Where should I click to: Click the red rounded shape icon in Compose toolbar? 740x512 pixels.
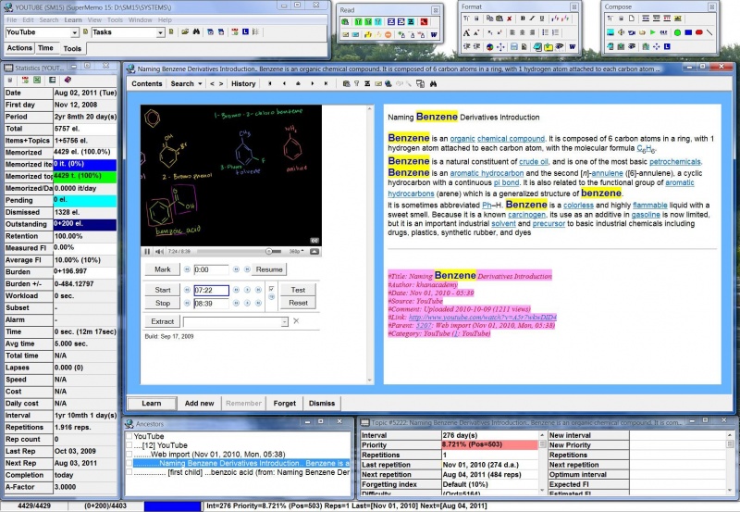[x=699, y=32]
